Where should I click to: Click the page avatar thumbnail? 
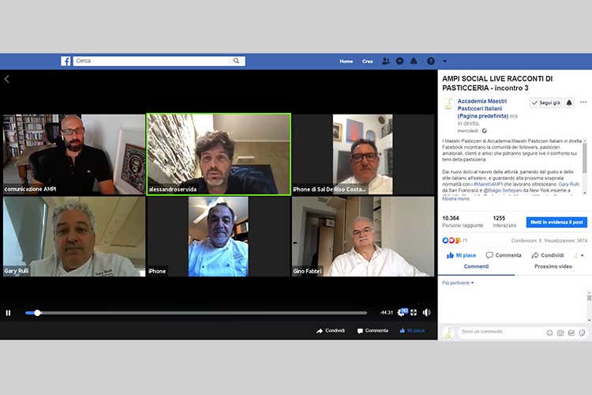[448, 104]
